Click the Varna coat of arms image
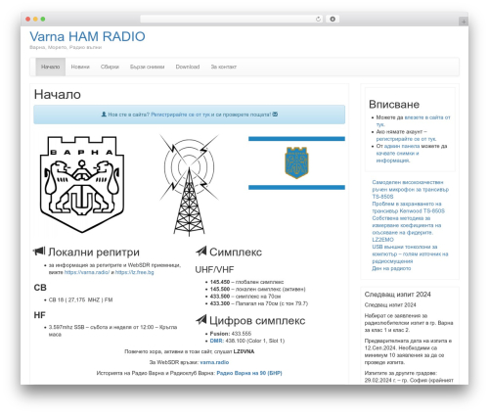489x414 pixels. click(x=82, y=185)
